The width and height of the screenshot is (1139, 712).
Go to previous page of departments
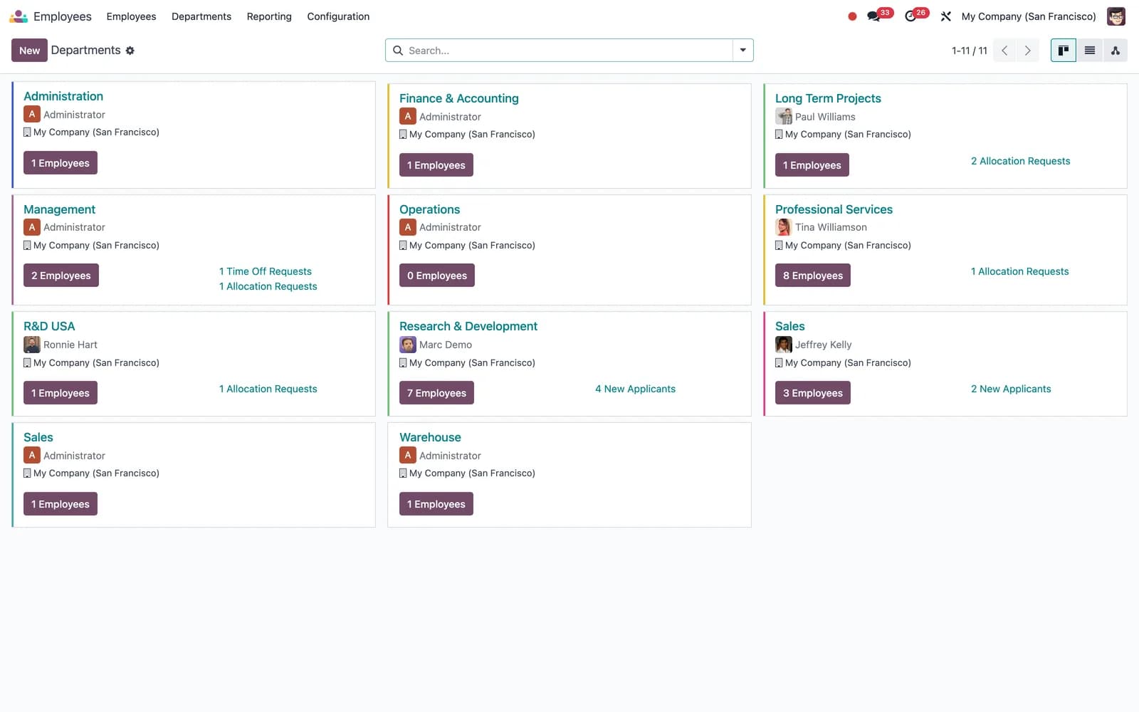click(1004, 51)
